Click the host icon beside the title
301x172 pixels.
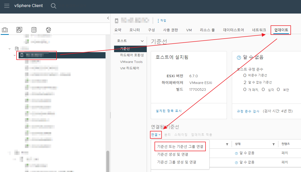point(117,21)
